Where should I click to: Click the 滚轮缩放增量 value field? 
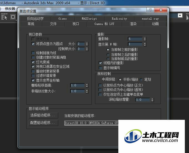point(143,100)
